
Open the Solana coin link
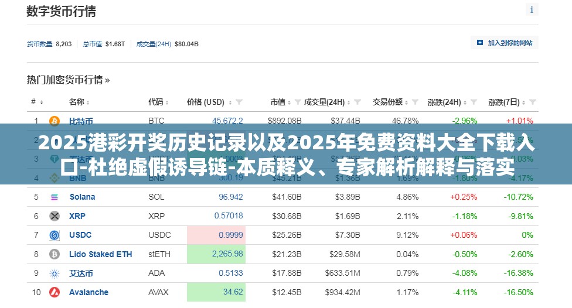coord(83,197)
